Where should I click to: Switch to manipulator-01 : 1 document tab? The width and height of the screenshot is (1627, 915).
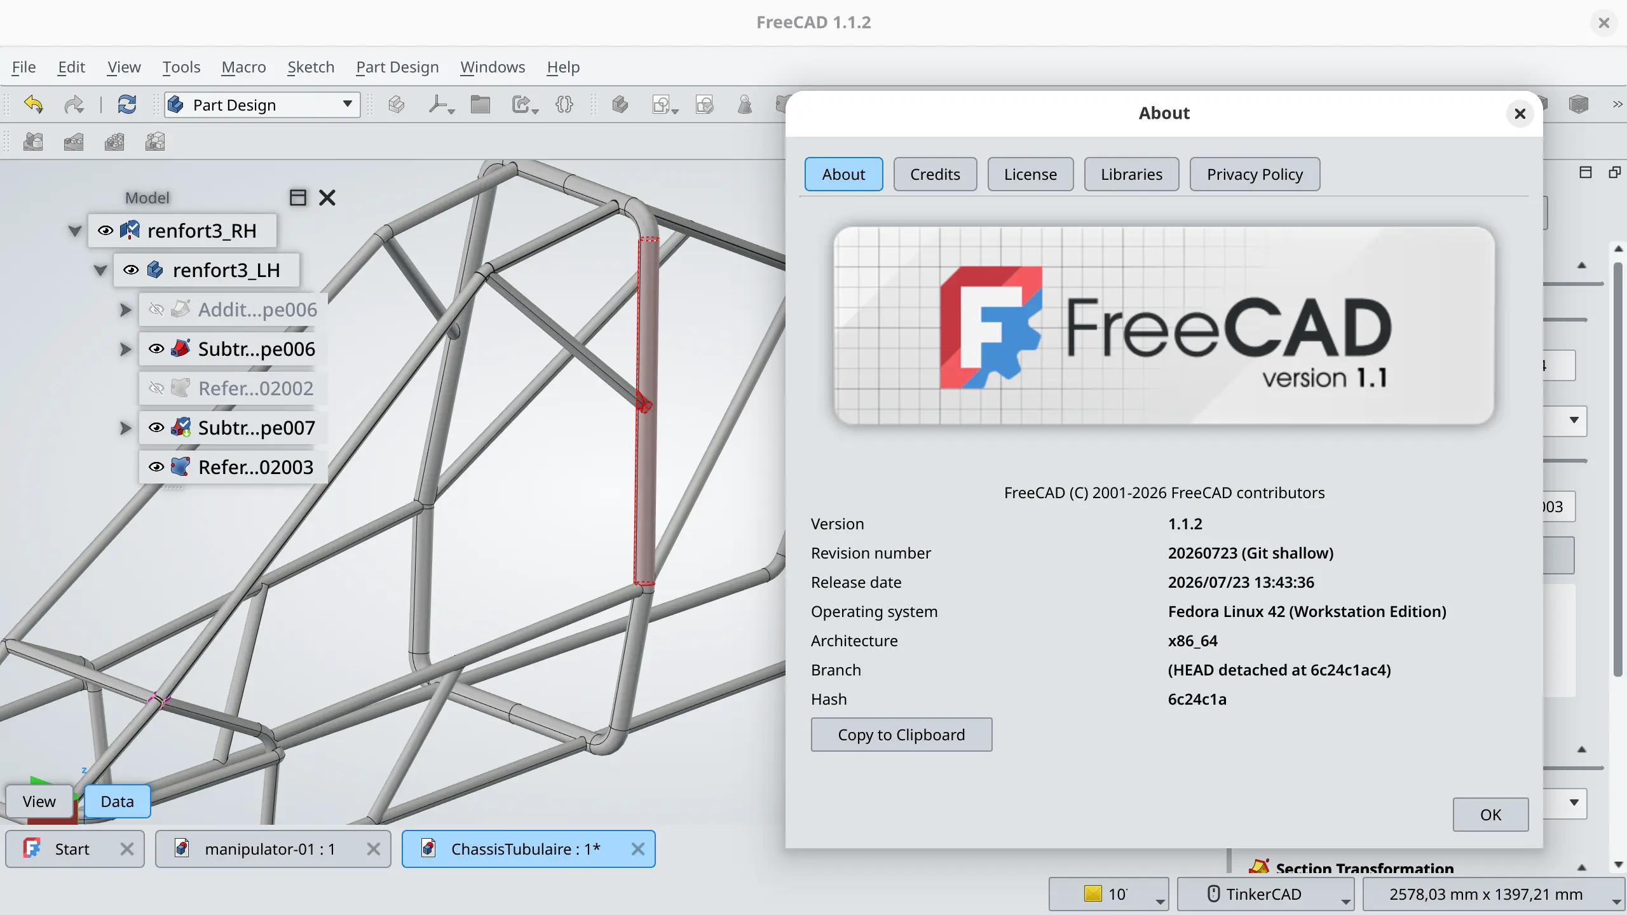[273, 849]
